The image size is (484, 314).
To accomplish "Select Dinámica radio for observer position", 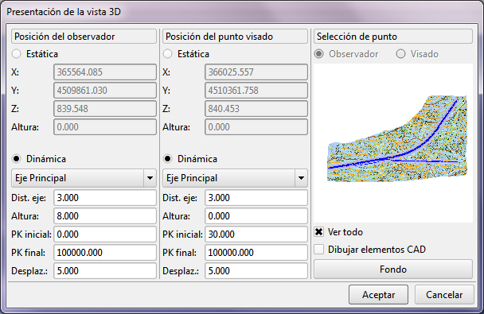I will coord(17,159).
